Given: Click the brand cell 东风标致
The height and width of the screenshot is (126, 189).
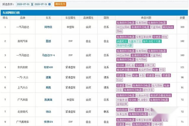Looking at the screenshot, I should (22, 67).
